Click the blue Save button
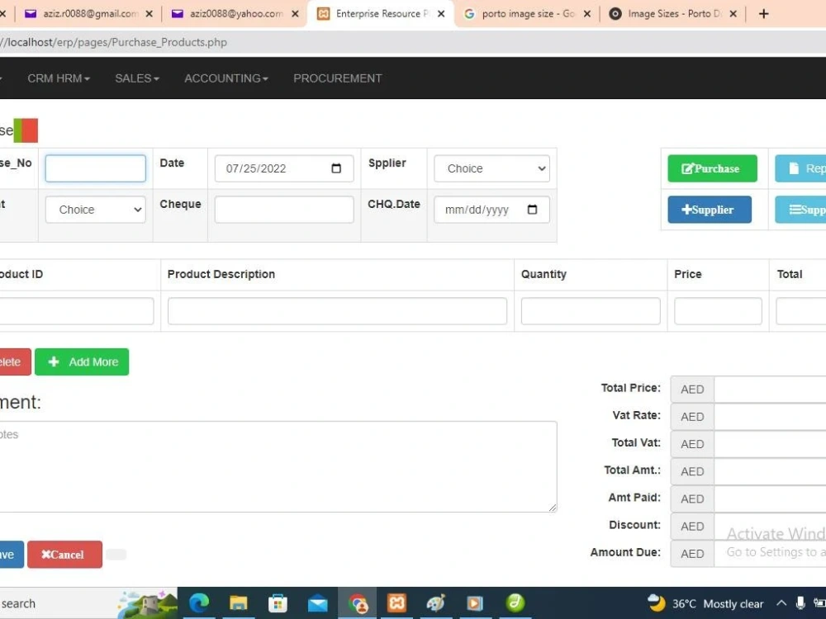The image size is (826, 619). [x=12, y=555]
